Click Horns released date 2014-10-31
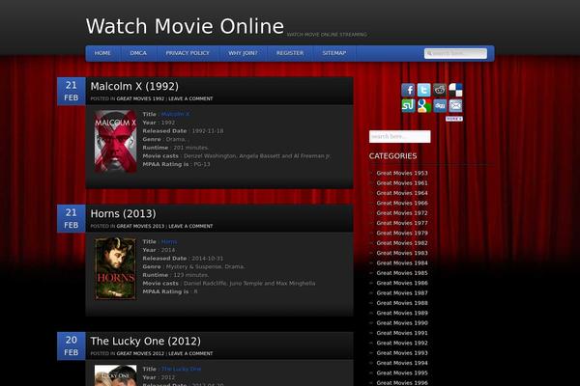Image resolution: width=580 pixels, height=386 pixels. (208, 259)
